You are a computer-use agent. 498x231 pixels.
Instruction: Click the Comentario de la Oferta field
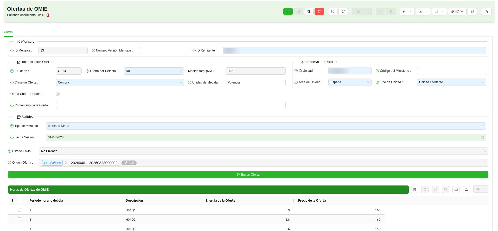tap(170, 105)
